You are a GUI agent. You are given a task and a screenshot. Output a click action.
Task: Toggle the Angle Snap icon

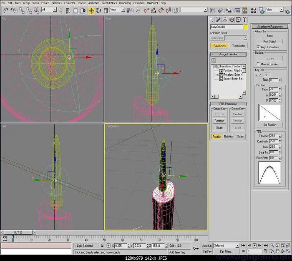[x=154, y=10]
